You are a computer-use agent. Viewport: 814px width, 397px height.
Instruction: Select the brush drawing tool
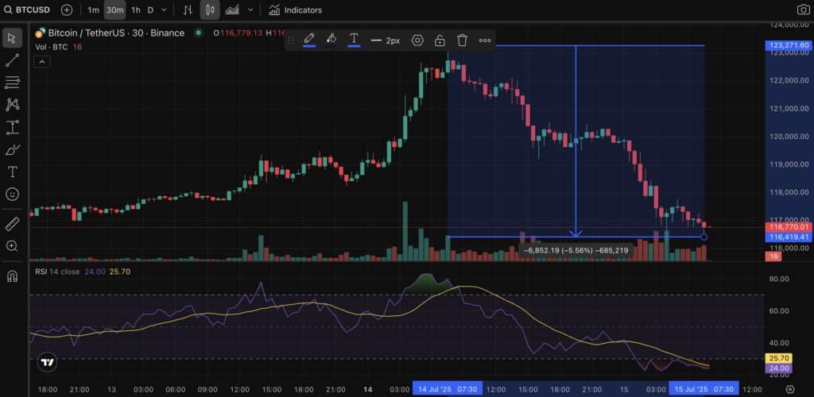(x=13, y=150)
